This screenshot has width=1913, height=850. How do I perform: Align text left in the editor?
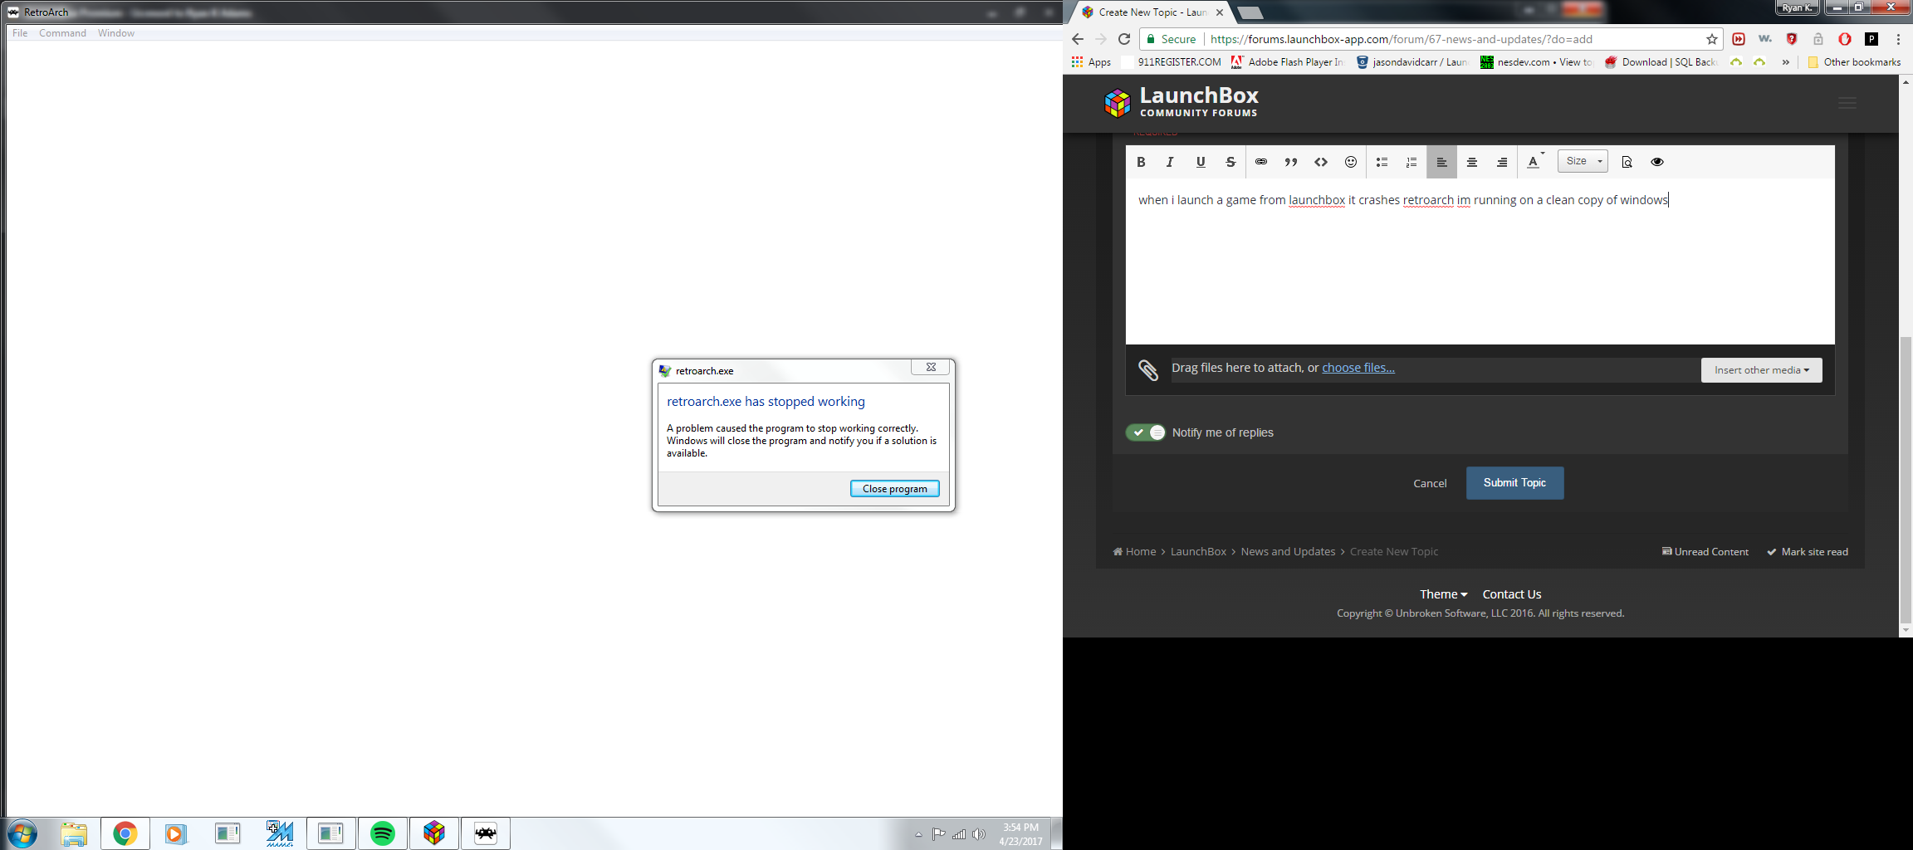1442,162
